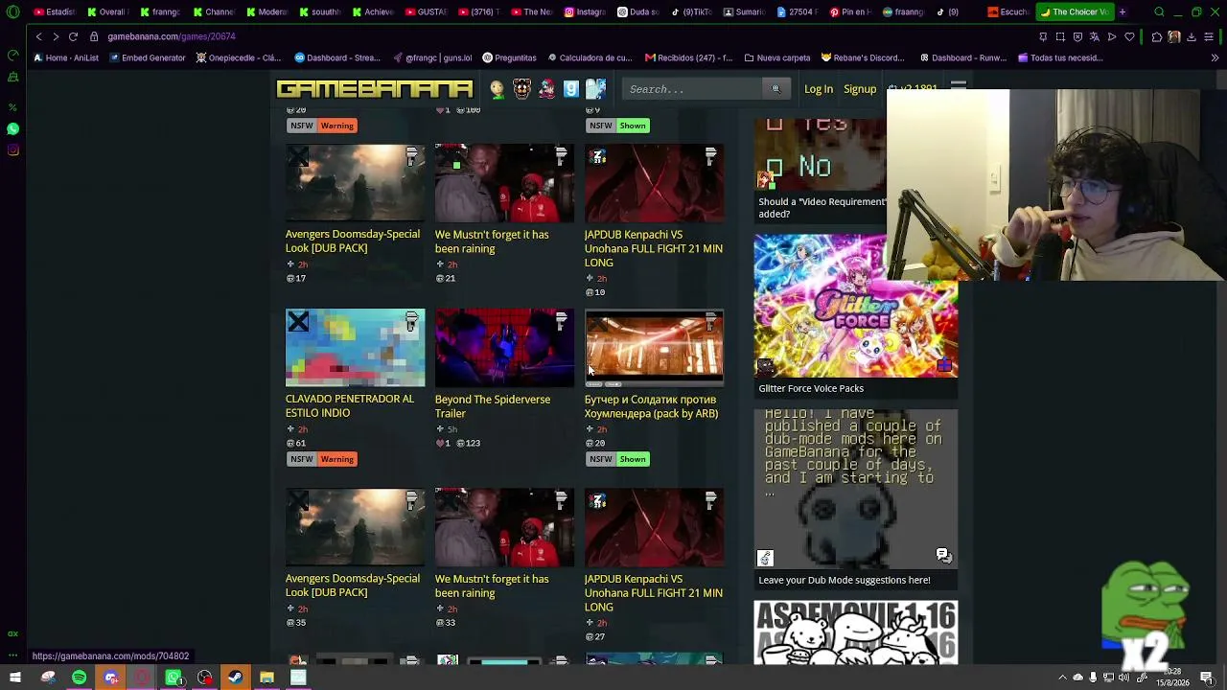Open WhatsApp in the browser sidebar
Image resolution: width=1227 pixels, height=690 pixels.
tap(13, 128)
